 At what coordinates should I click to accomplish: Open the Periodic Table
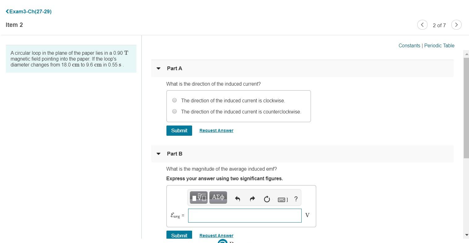point(439,45)
